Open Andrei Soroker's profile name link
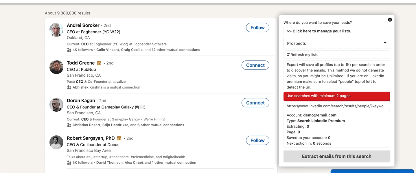Image resolution: width=416 pixels, height=173 pixels. coord(83,25)
